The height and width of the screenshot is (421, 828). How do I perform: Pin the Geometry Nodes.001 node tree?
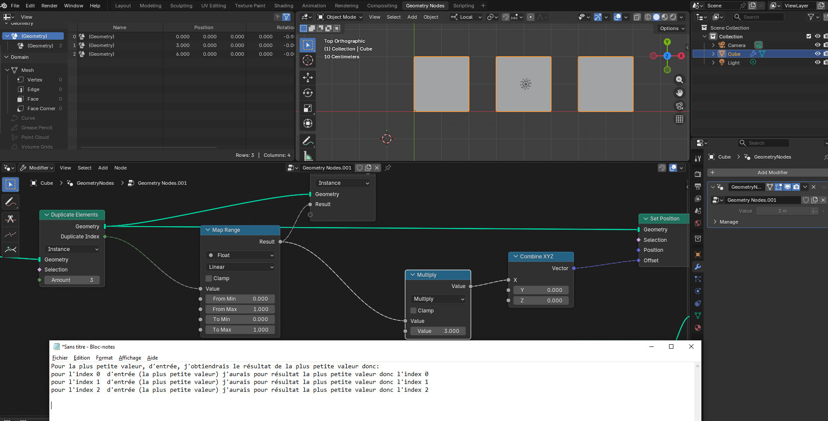point(388,168)
